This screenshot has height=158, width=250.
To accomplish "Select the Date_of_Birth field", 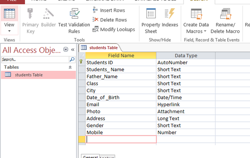I will pos(121,98).
